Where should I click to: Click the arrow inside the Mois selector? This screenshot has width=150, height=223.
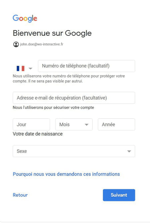(x=86, y=125)
